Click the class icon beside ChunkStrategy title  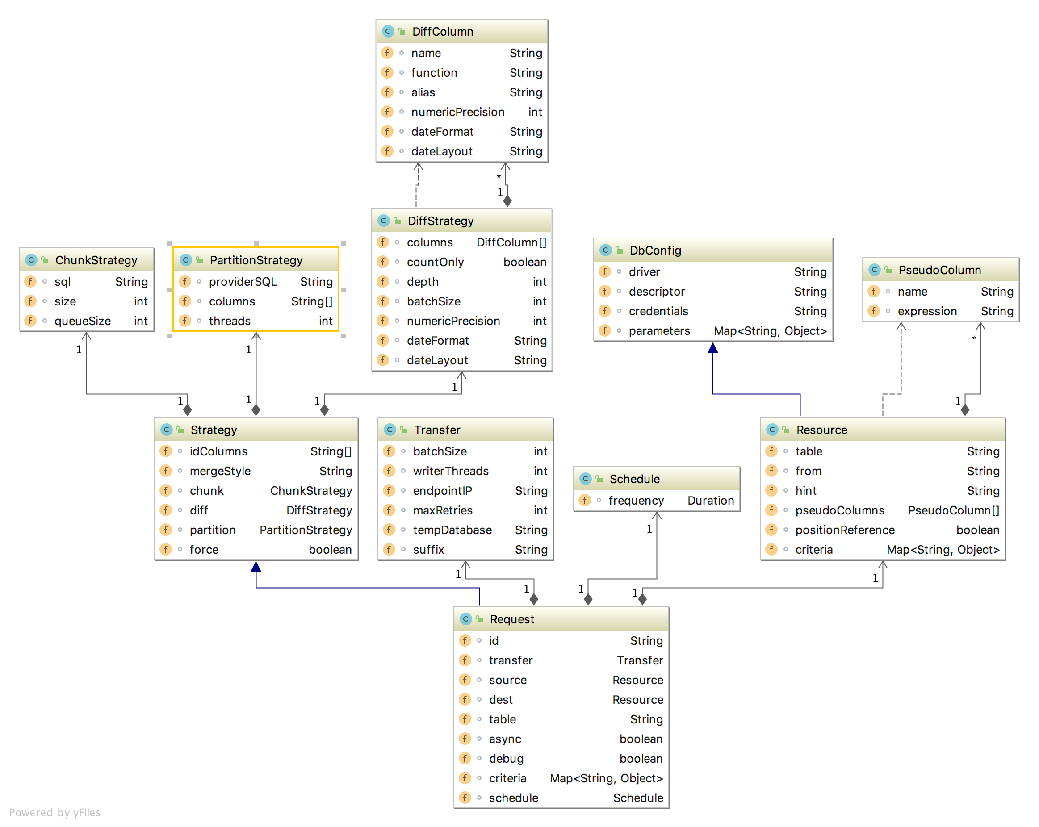31,260
